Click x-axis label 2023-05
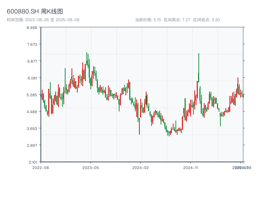Screen dimensions: 270x202 [90, 168]
